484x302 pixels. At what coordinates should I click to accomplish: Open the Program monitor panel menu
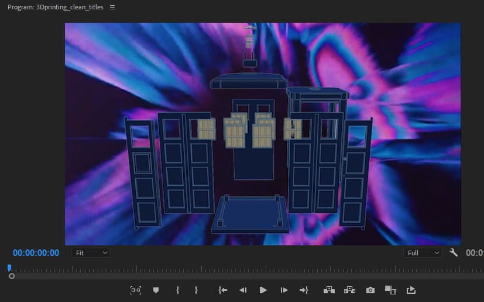pyautogui.click(x=112, y=7)
